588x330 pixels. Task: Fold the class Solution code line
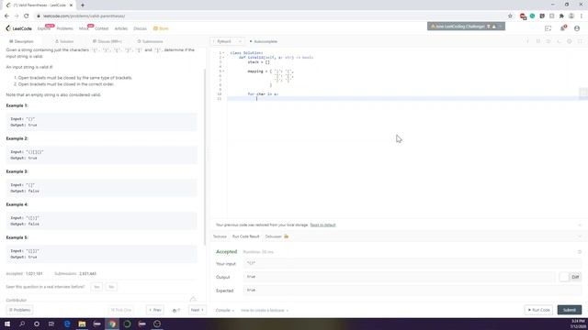[x=223, y=53]
